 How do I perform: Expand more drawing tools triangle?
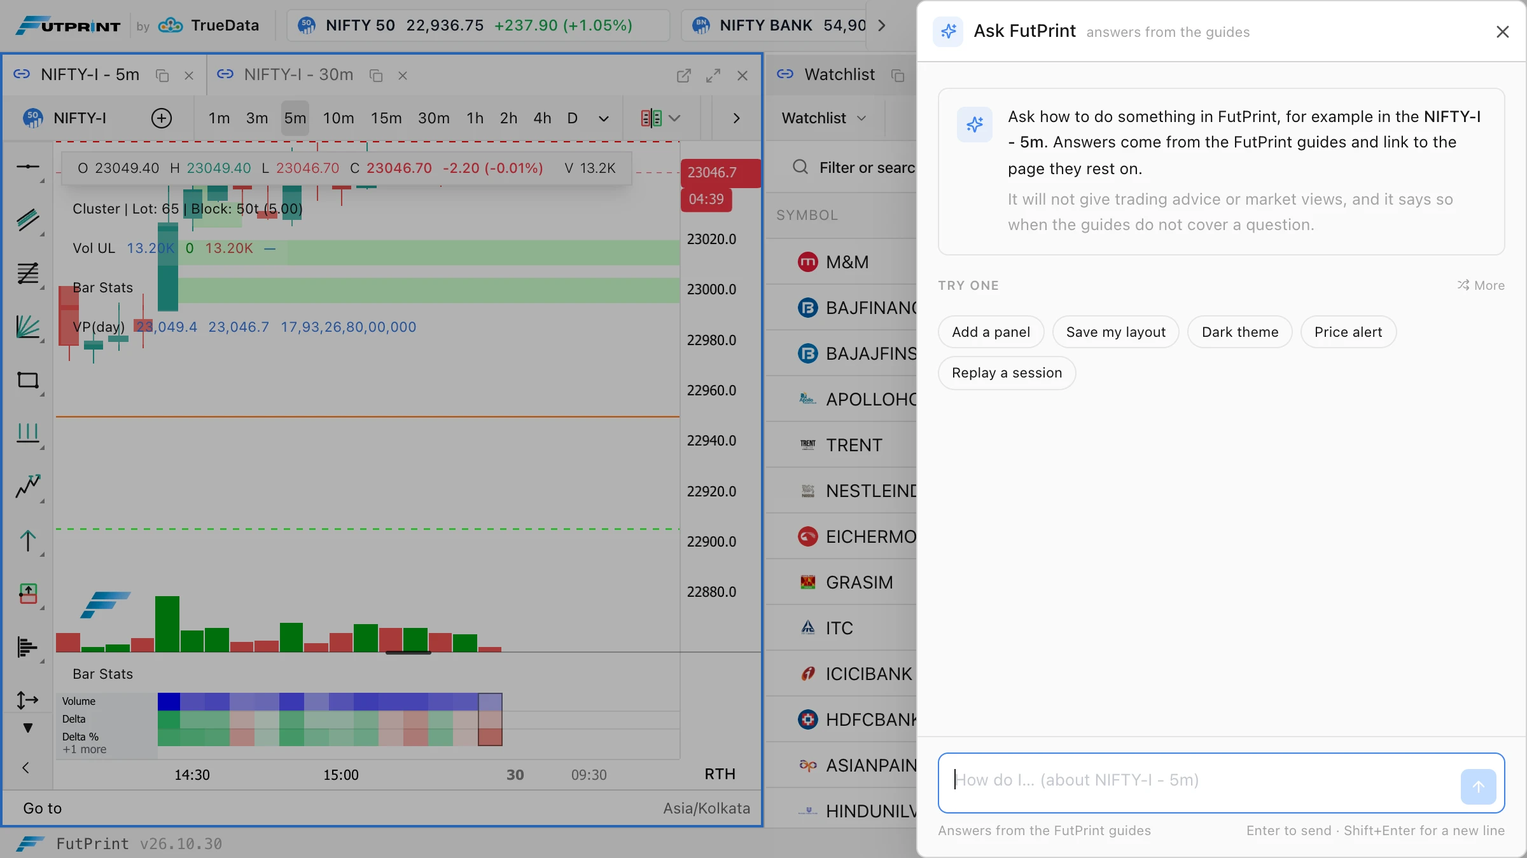point(27,728)
